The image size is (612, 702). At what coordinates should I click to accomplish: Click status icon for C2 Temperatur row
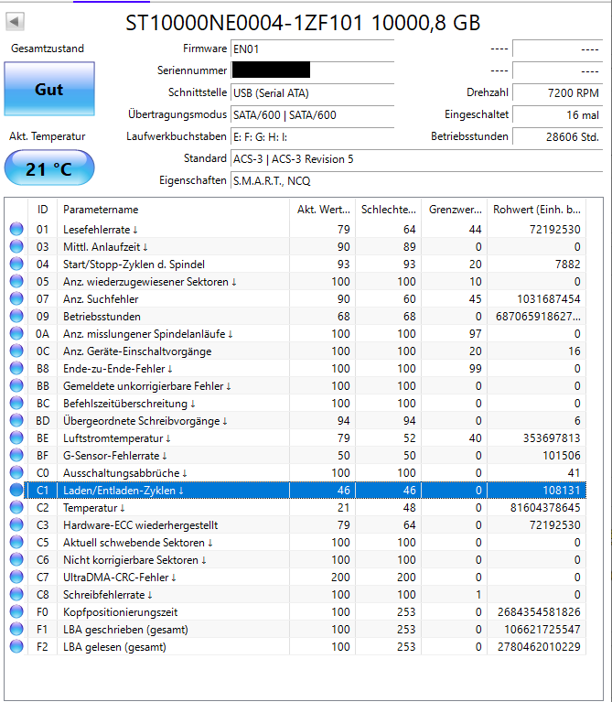pyautogui.click(x=16, y=508)
